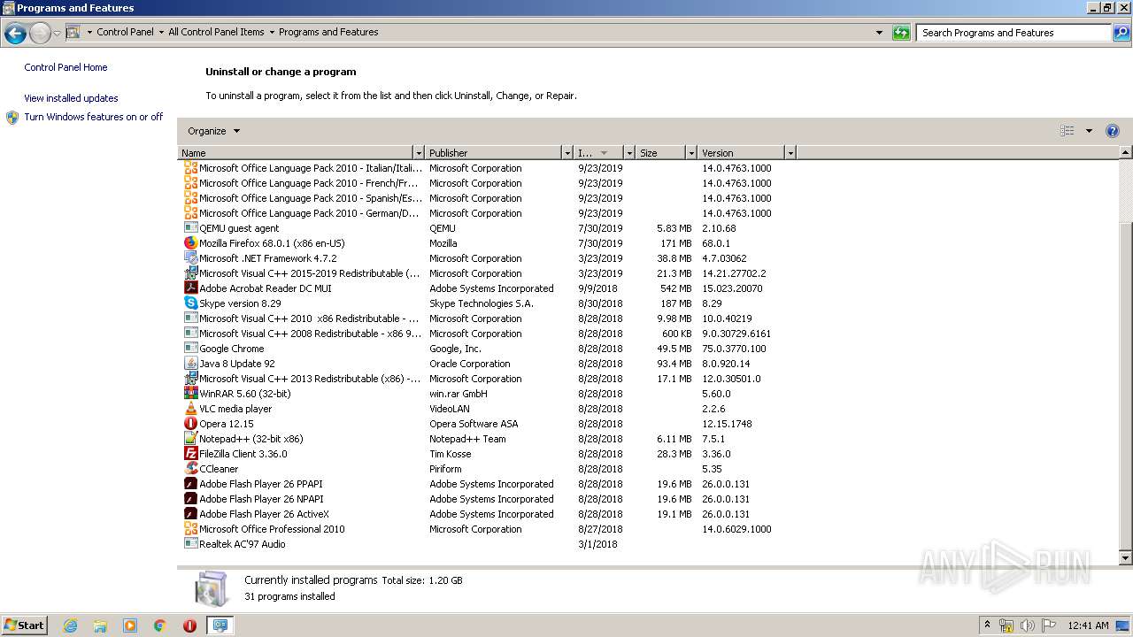This screenshot has width=1133, height=637.
Task: Open View installed updates link
Action: tap(71, 98)
